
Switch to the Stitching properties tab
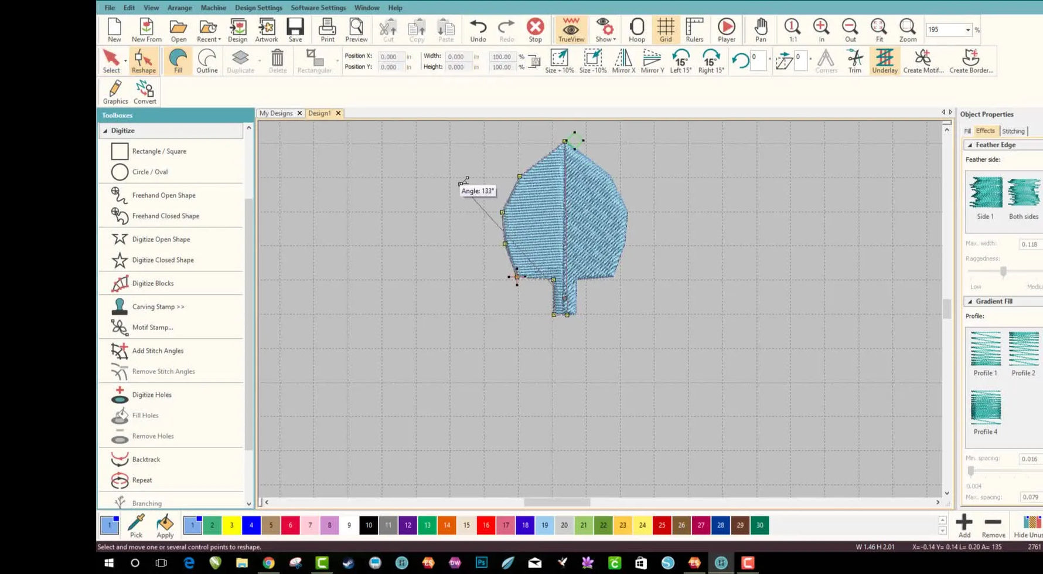[x=1013, y=131]
